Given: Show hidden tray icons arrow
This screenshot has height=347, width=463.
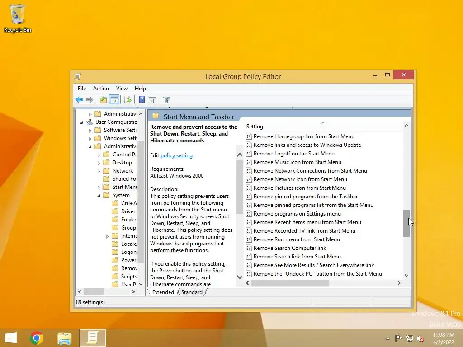Looking at the screenshot, I should coord(387,338).
